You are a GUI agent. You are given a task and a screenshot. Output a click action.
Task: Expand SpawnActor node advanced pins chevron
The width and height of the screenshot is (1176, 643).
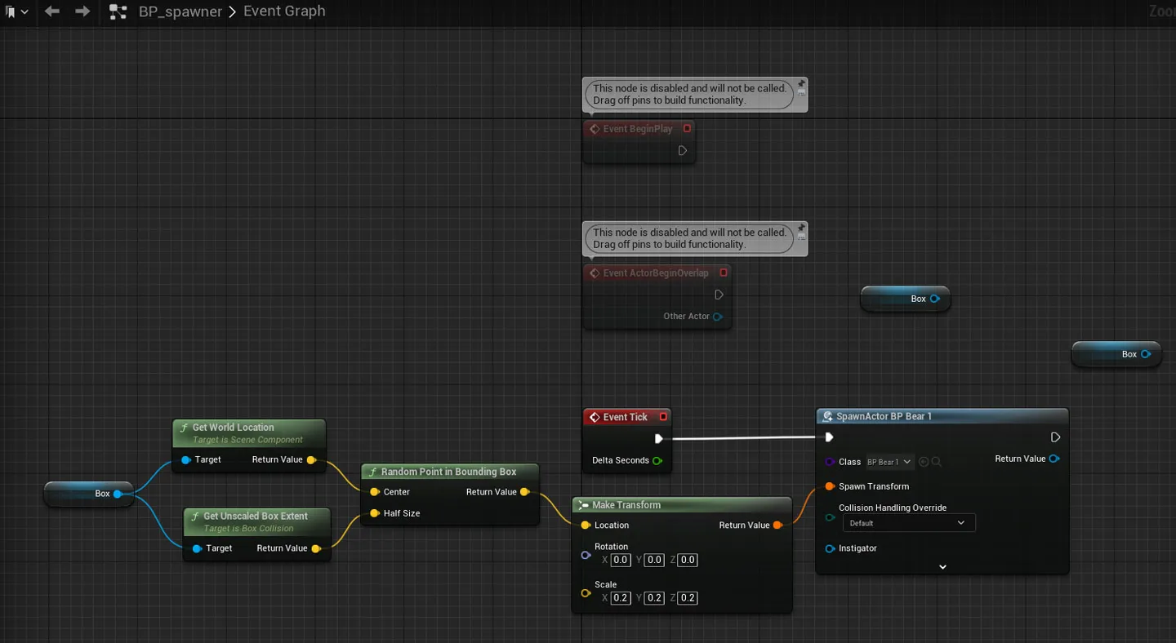tap(942, 566)
